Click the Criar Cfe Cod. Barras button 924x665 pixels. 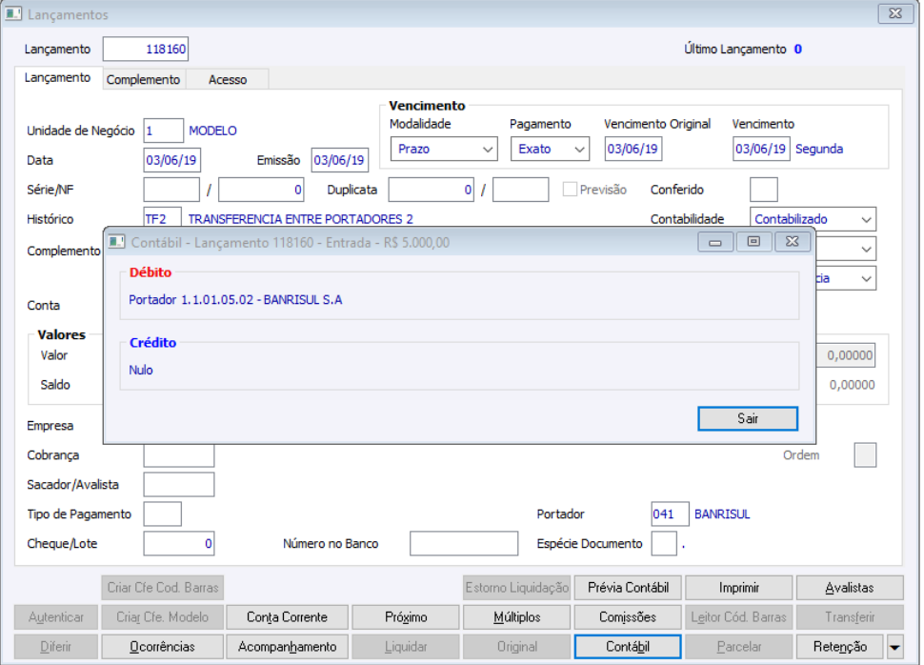(163, 588)
